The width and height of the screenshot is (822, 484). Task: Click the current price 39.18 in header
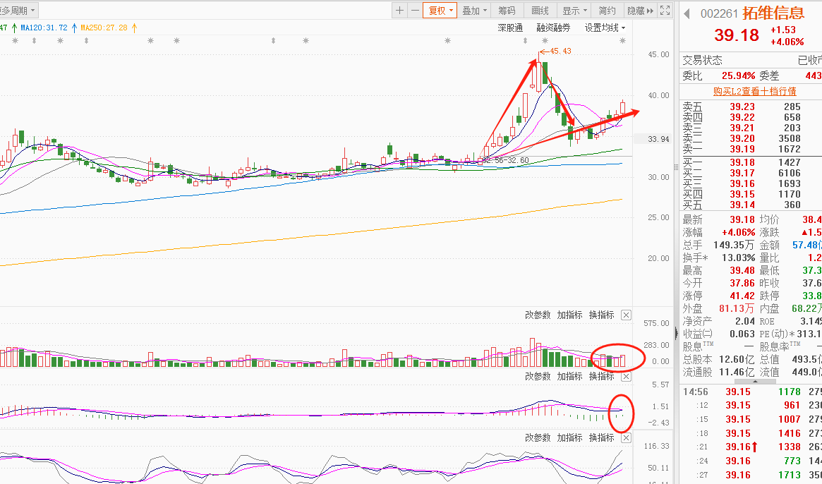[737, 35]
